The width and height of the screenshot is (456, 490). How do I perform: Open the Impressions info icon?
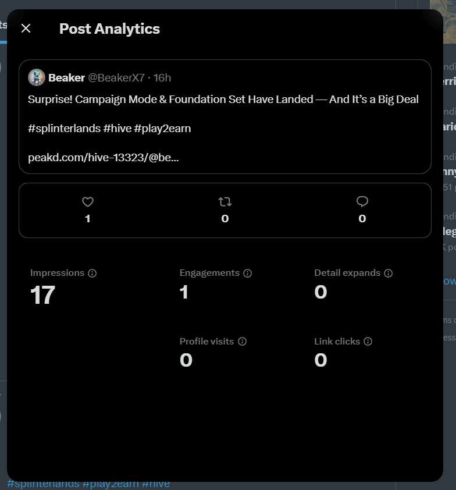click(92, 273)
